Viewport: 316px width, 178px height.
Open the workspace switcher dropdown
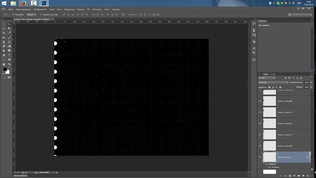(300, 14)
